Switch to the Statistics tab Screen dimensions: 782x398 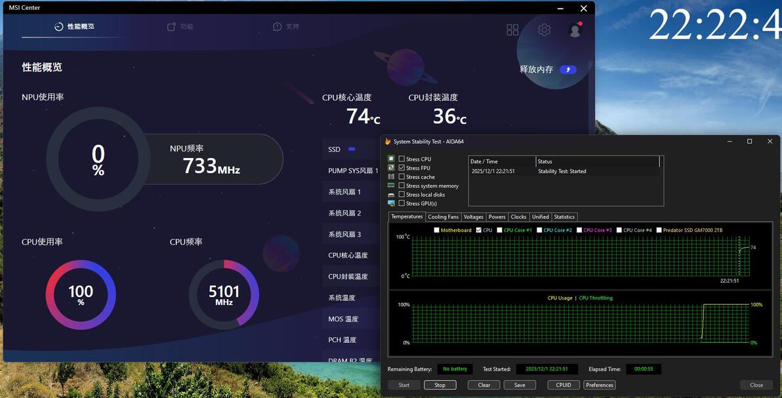tap(564, 217)
